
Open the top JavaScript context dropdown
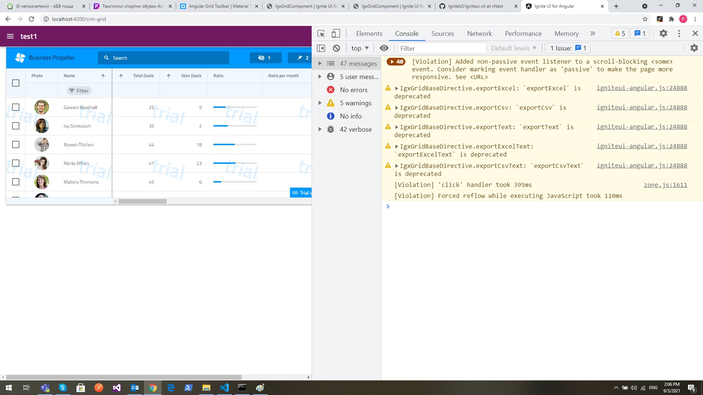360,48
